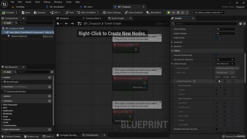Viewport: 247px width, 139px height.
Task: Expand Sine Parameters variable category
Action: pos(2,105)
